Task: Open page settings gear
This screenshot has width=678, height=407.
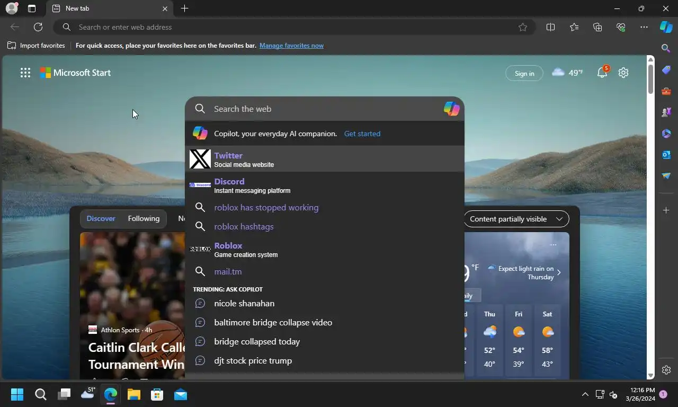Action: 623,73
